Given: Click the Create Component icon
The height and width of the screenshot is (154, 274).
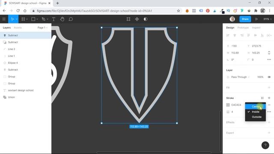Looking at the screenshot, I should point(137,19).
